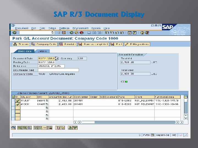Viewport: 198px width, 148px height.
Task: Switch to the Details tab
Action: (42, 51)
